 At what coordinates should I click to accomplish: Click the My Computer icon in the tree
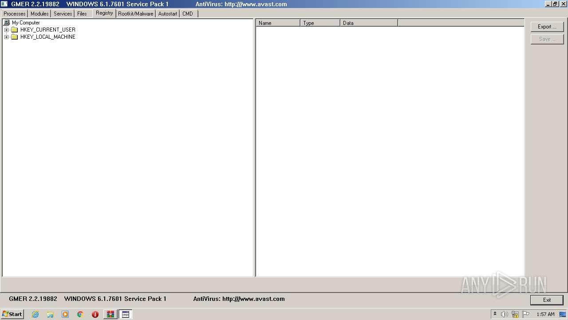pyautogui.click(x=7, y=23)
